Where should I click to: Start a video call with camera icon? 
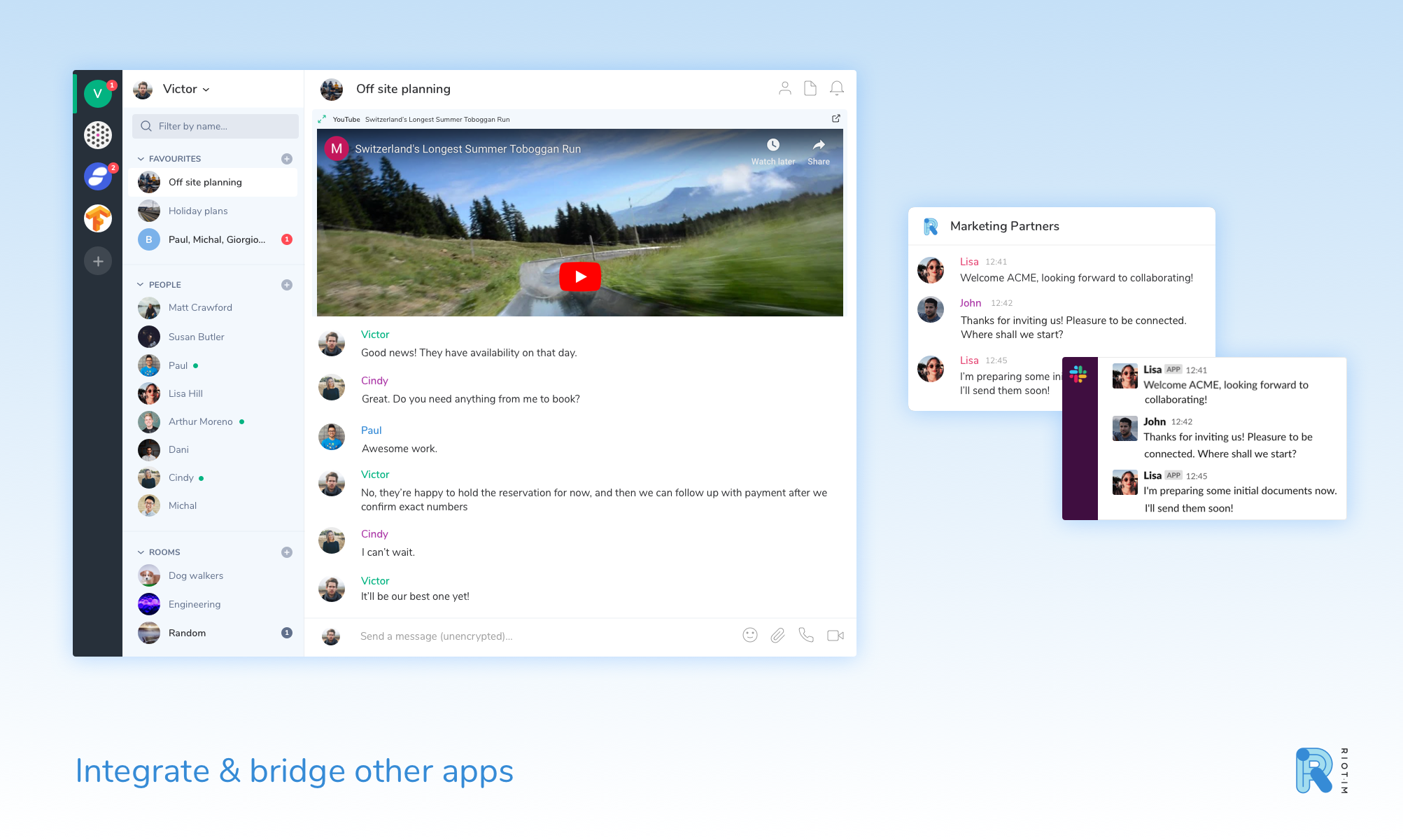[836, 635]
